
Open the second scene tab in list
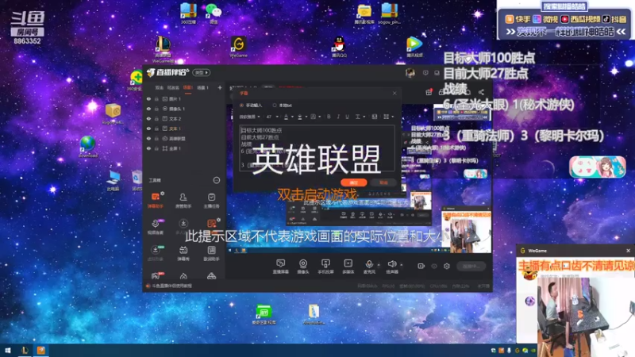pyautogui.click(x=173, y=88)
